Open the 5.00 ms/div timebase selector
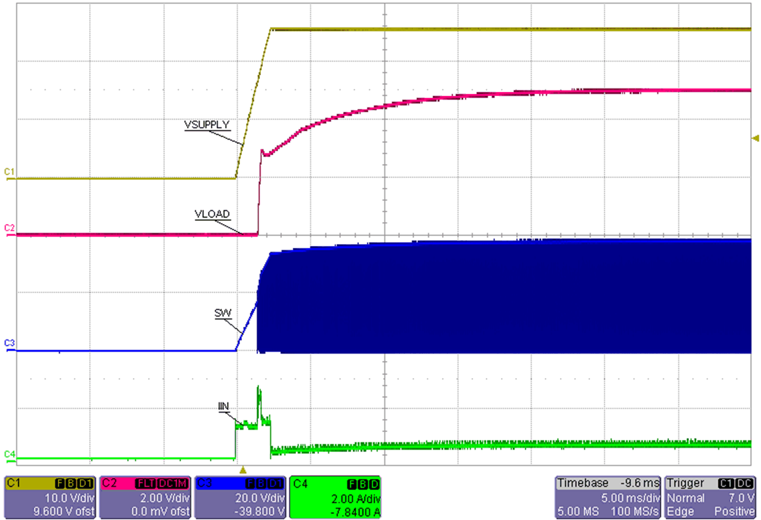This screenshot has height=520, width=761. click(x=629, y=498)
